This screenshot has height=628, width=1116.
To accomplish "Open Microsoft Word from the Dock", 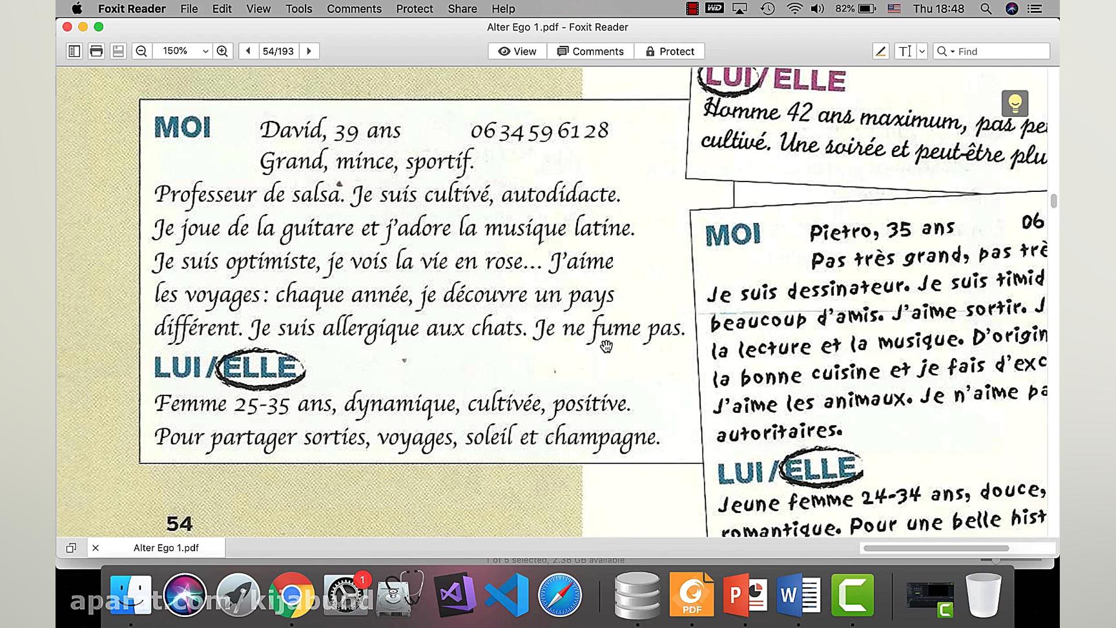I will click(799, 595).
